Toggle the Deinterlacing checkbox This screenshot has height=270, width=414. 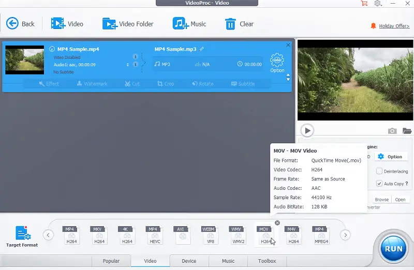pos(379,171)
